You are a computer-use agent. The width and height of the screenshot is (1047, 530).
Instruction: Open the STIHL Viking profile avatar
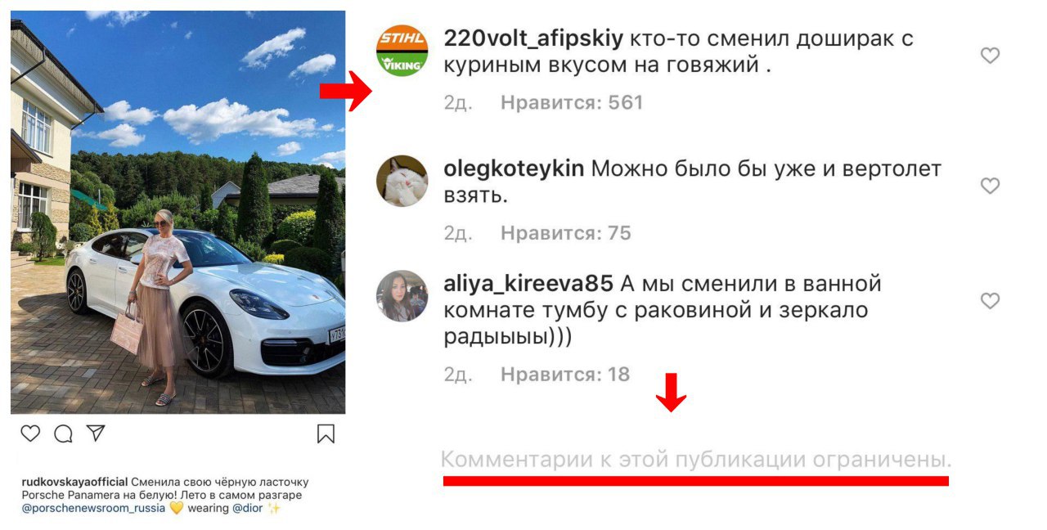(x=402, y=51)
